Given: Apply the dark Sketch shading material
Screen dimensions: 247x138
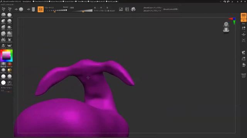Looking at the screenshot, I should point(9,83).
